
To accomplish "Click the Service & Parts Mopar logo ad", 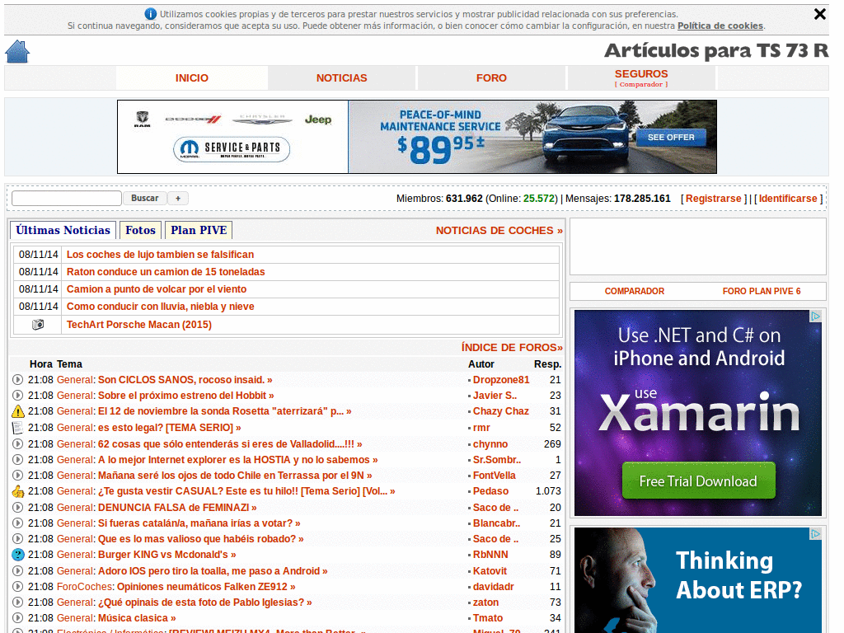I will [x=232, y=149].
